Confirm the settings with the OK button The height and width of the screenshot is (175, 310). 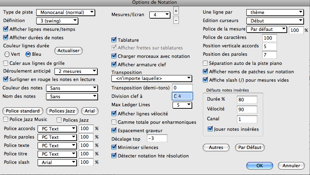click(260, 166)
